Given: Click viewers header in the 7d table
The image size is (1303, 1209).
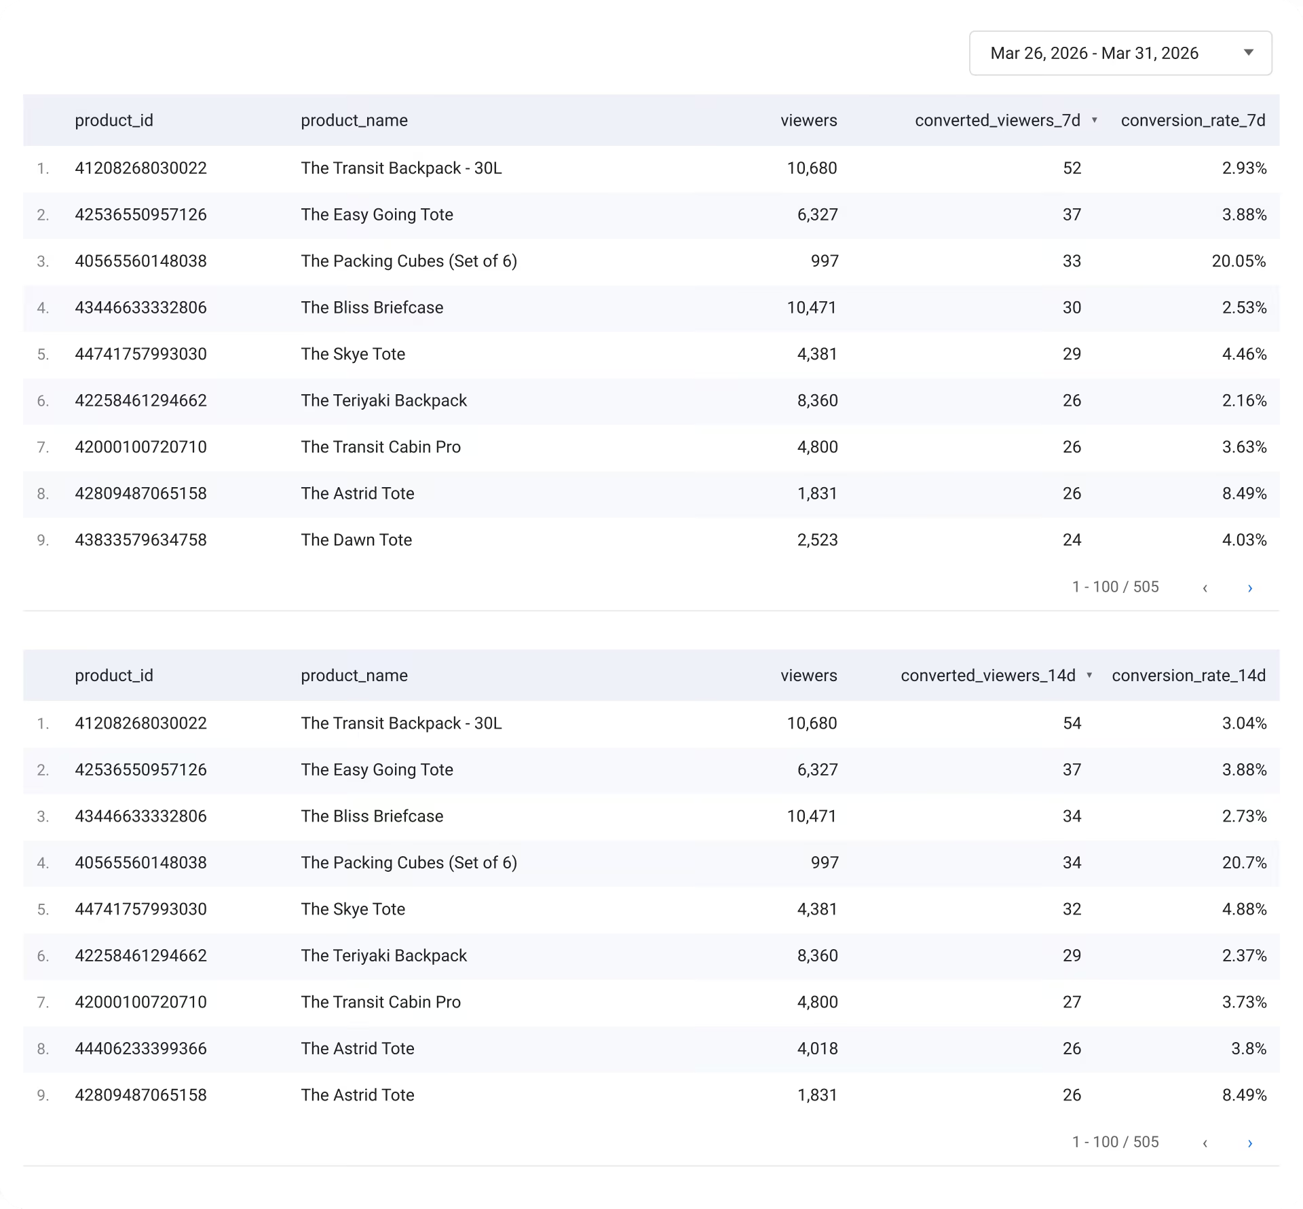Looking at the screenshot, I should [x=808, y=120].
